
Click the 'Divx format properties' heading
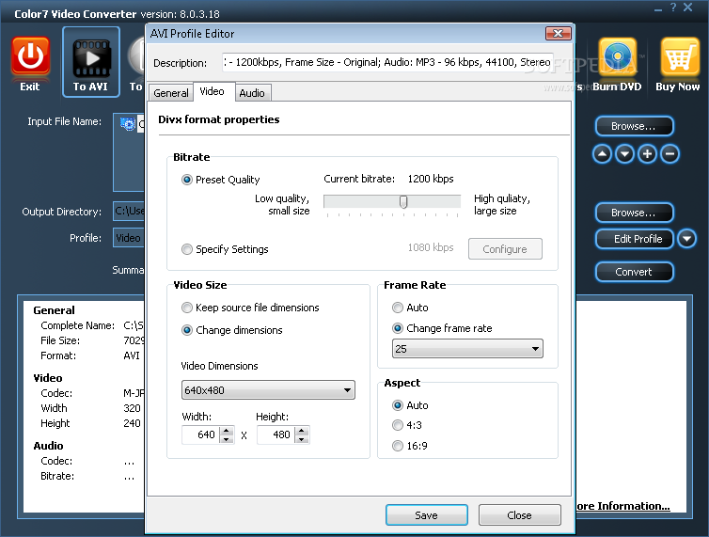pos(219,119)
